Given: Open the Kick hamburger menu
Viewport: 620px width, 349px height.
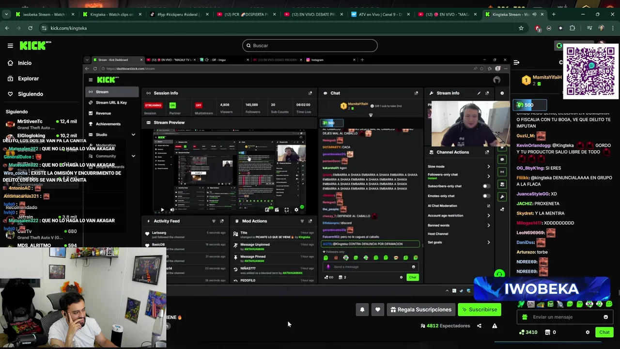Looking at the screenshot, I should point(10,46).
